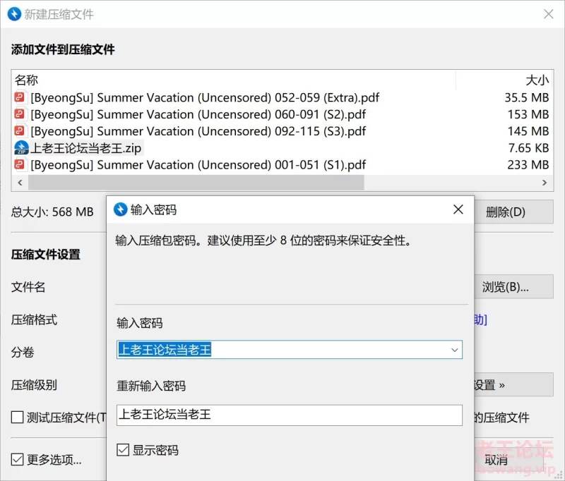Close the 输入密码 dialog with X
This screenshot has height=481, width=565.
click(x=458, y=209)
